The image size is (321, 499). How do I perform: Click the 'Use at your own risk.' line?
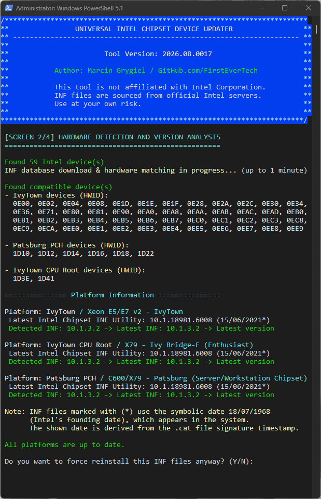97,104
